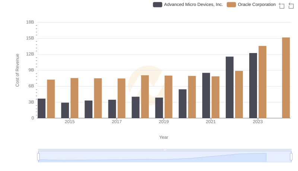Toggle Oracle Corporation legend series
Viewport: 298px width, 171px height.
tap(251, 4)
